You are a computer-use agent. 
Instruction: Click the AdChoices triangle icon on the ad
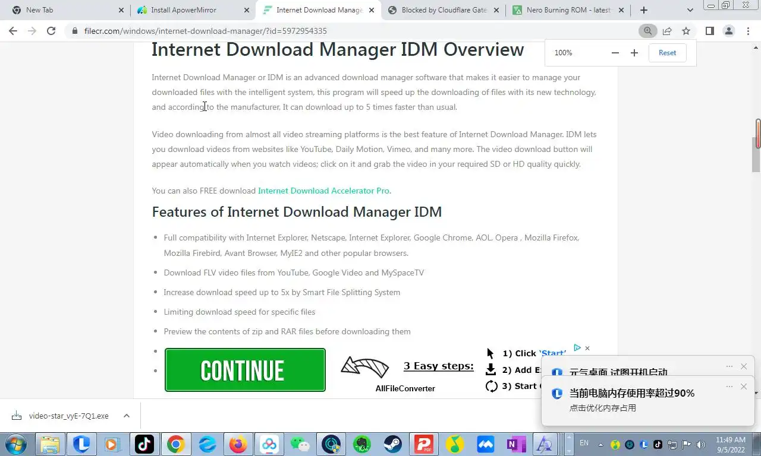pos(577,348)
